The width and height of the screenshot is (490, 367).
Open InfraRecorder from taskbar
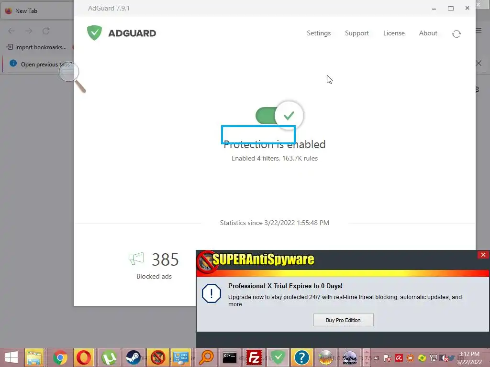[x=350, y=357]
